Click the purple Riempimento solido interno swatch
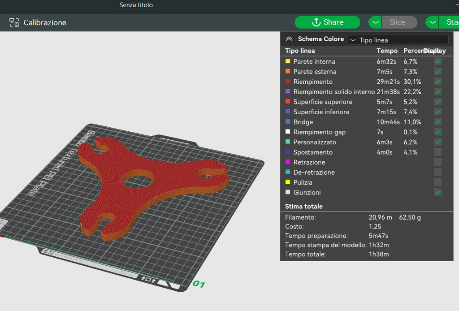This screenshot has height=311, width=459. 288,91
